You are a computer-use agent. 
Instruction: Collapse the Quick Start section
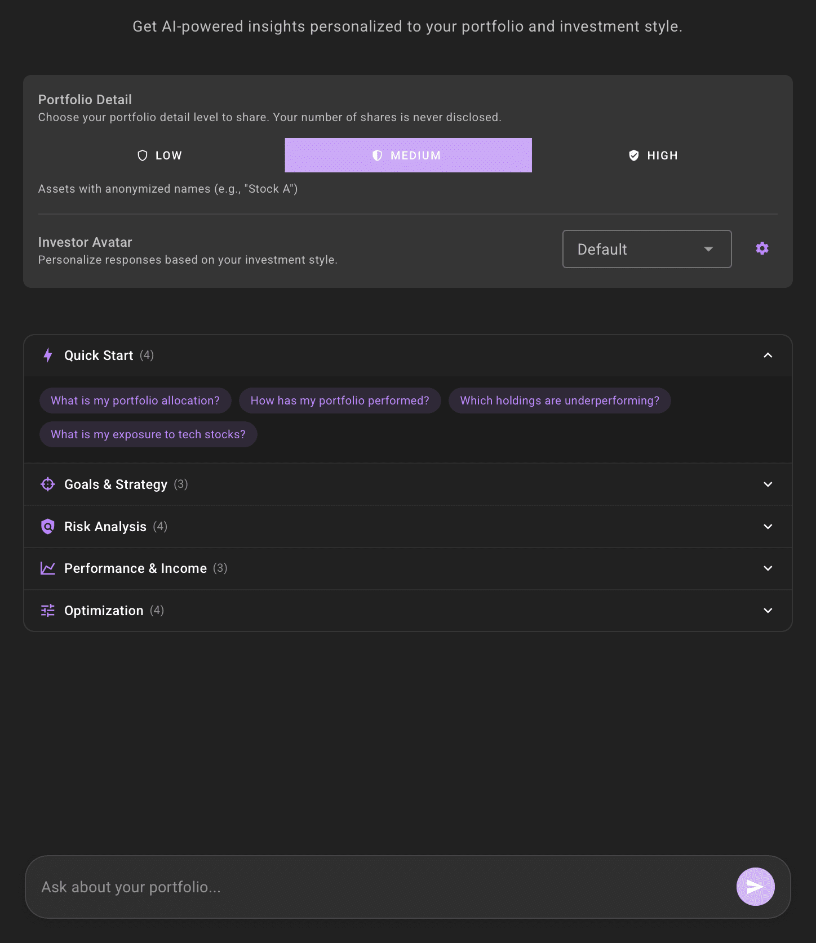pyautogui.click(x=767, y=355)
